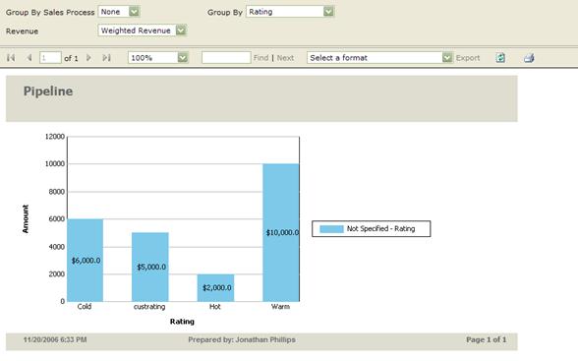Click the 'custrating' axis label

[149, 307]
